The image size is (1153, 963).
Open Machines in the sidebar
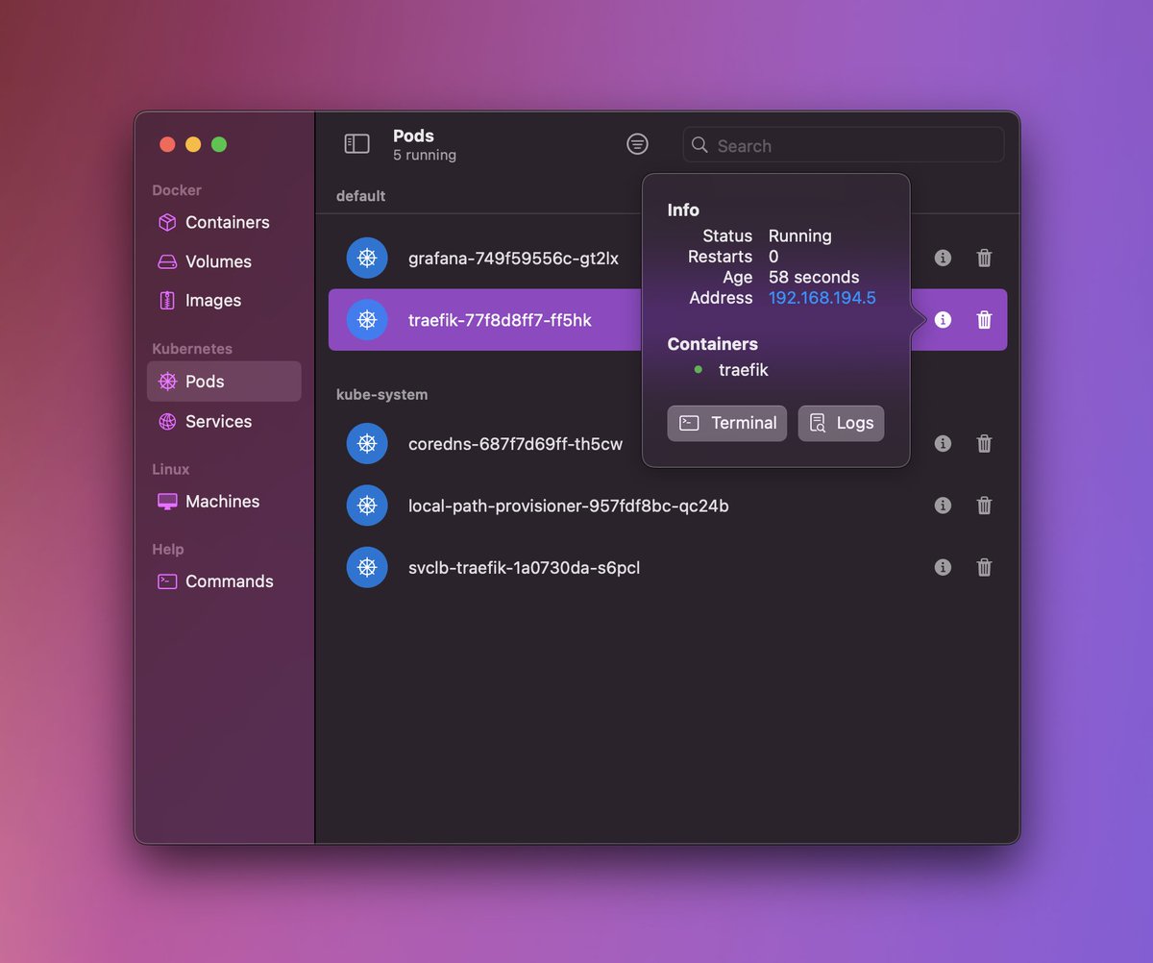[x=224, y=502]
